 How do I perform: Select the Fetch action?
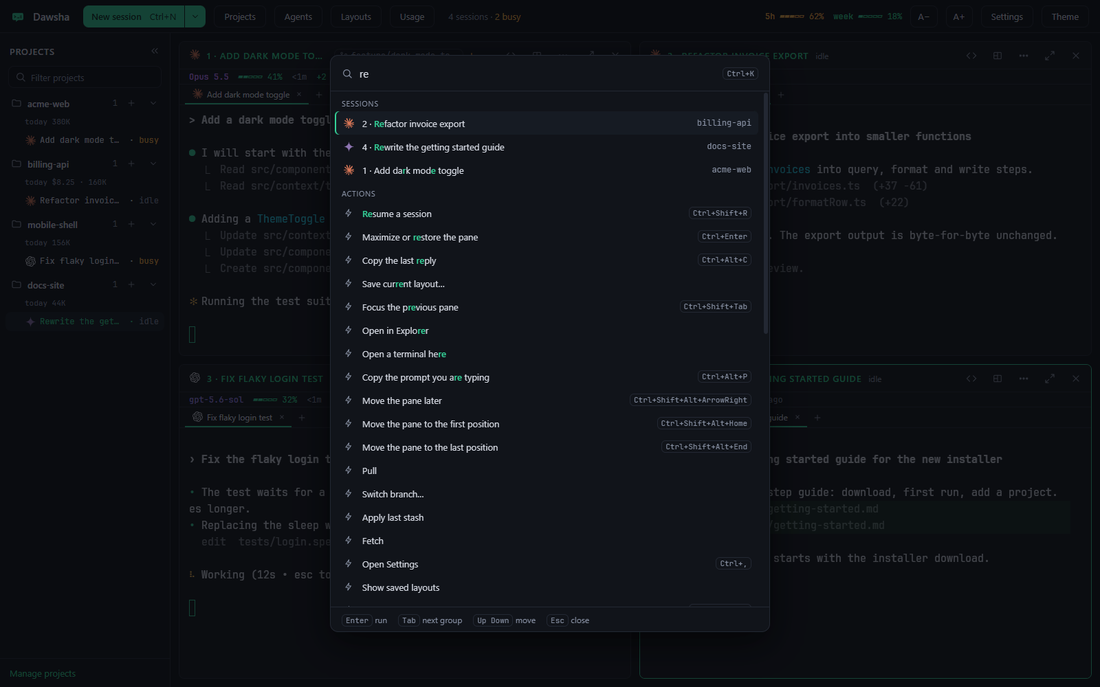[547, 541]
